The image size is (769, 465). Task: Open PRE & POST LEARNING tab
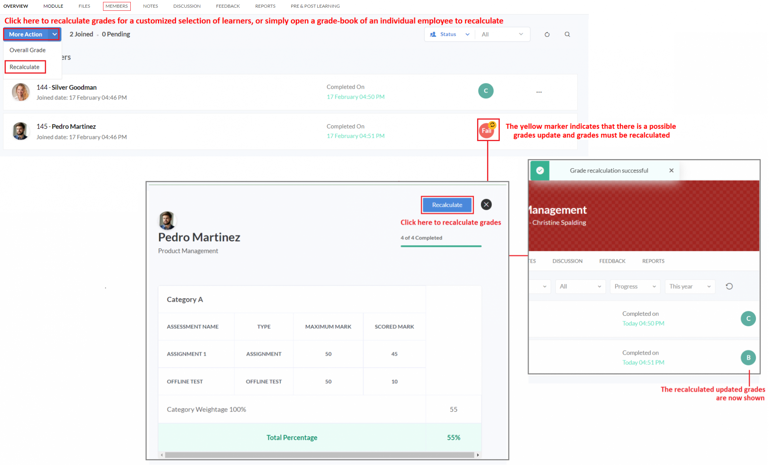(315, 6)
